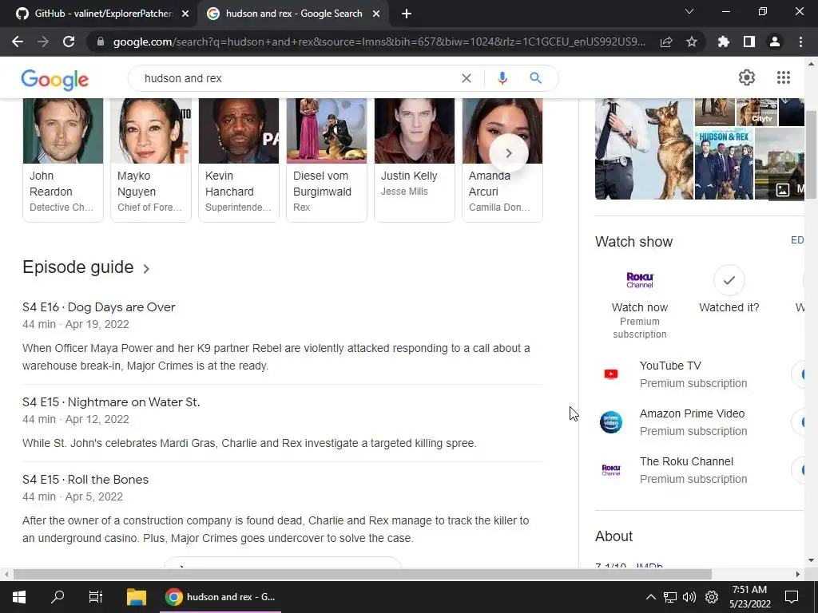Toggle Chrome side panel icon

(x=749, y=42)
